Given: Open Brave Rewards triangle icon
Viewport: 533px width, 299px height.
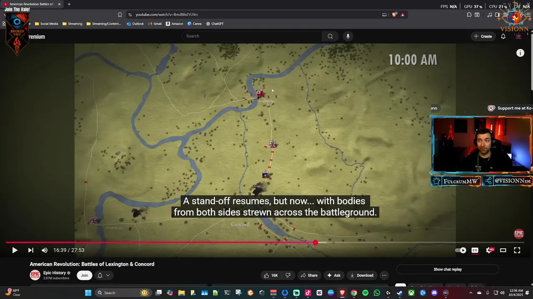Looking at the screenshot, I should (402, 15).
